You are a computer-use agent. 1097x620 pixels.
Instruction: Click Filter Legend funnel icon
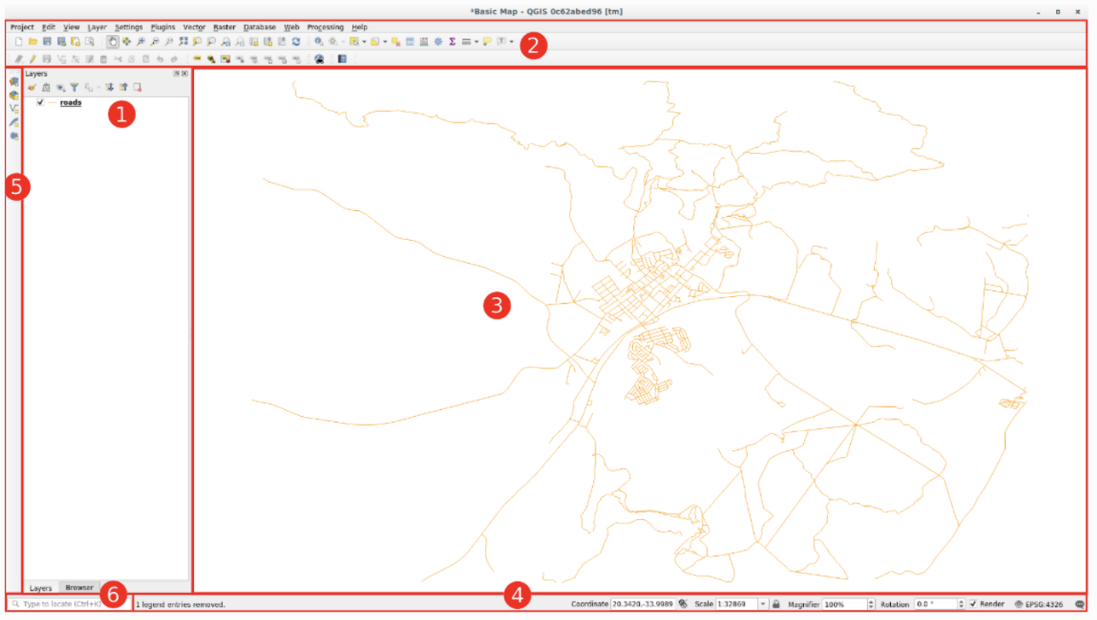coord(74,87)
